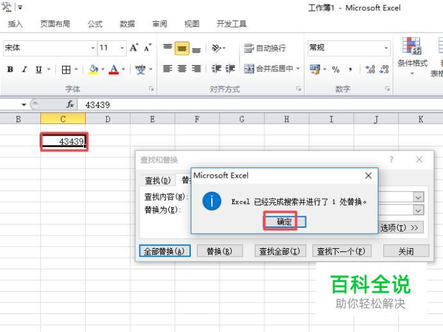Select the column F header

197,119
